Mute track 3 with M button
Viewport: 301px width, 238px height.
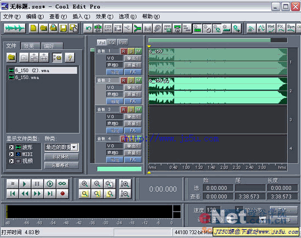point(138,110)
